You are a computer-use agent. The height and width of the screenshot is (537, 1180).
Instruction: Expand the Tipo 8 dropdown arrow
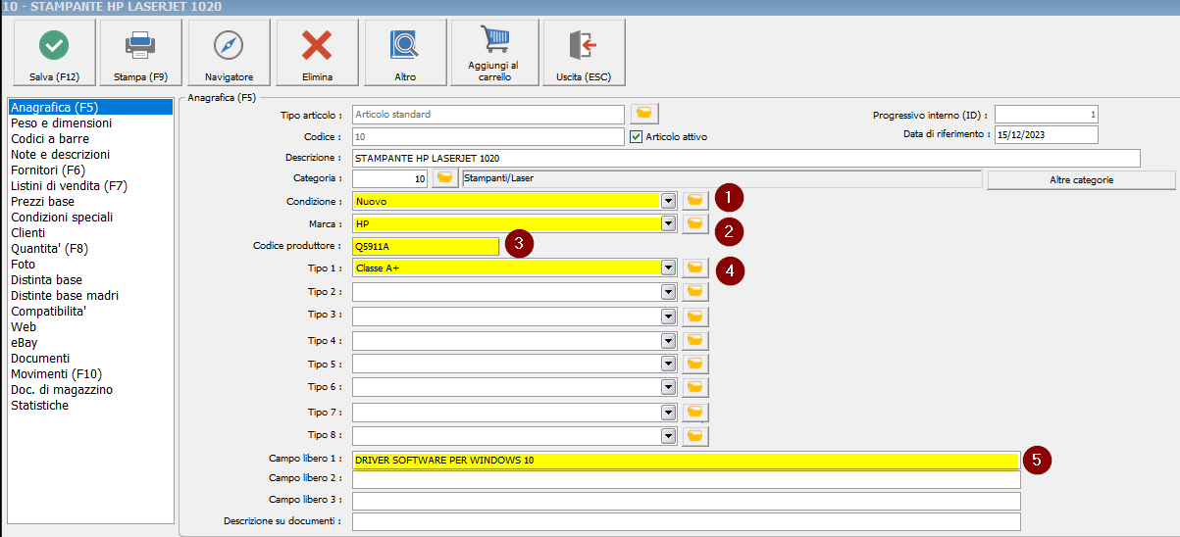(x=669, y=435)
